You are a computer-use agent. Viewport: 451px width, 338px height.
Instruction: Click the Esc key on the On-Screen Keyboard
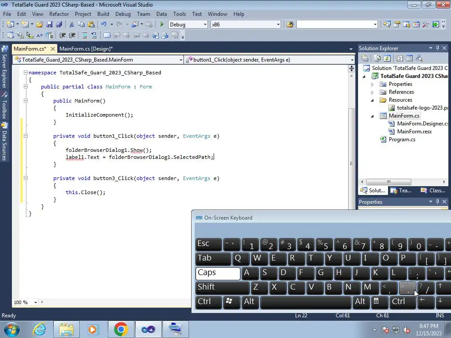click(x=209, y=244)
